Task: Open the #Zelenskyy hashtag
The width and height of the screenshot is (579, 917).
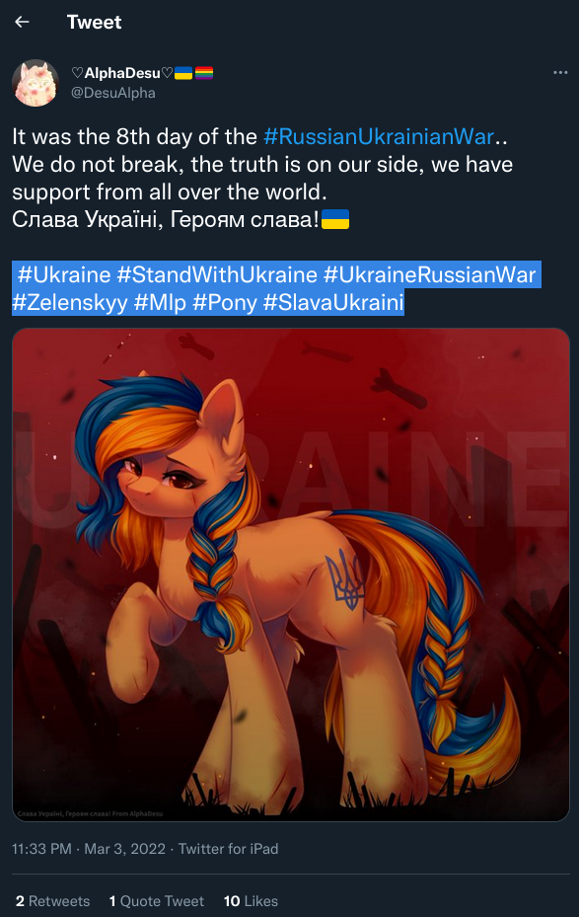Action: pyautogui.click(x=69, y=303)
